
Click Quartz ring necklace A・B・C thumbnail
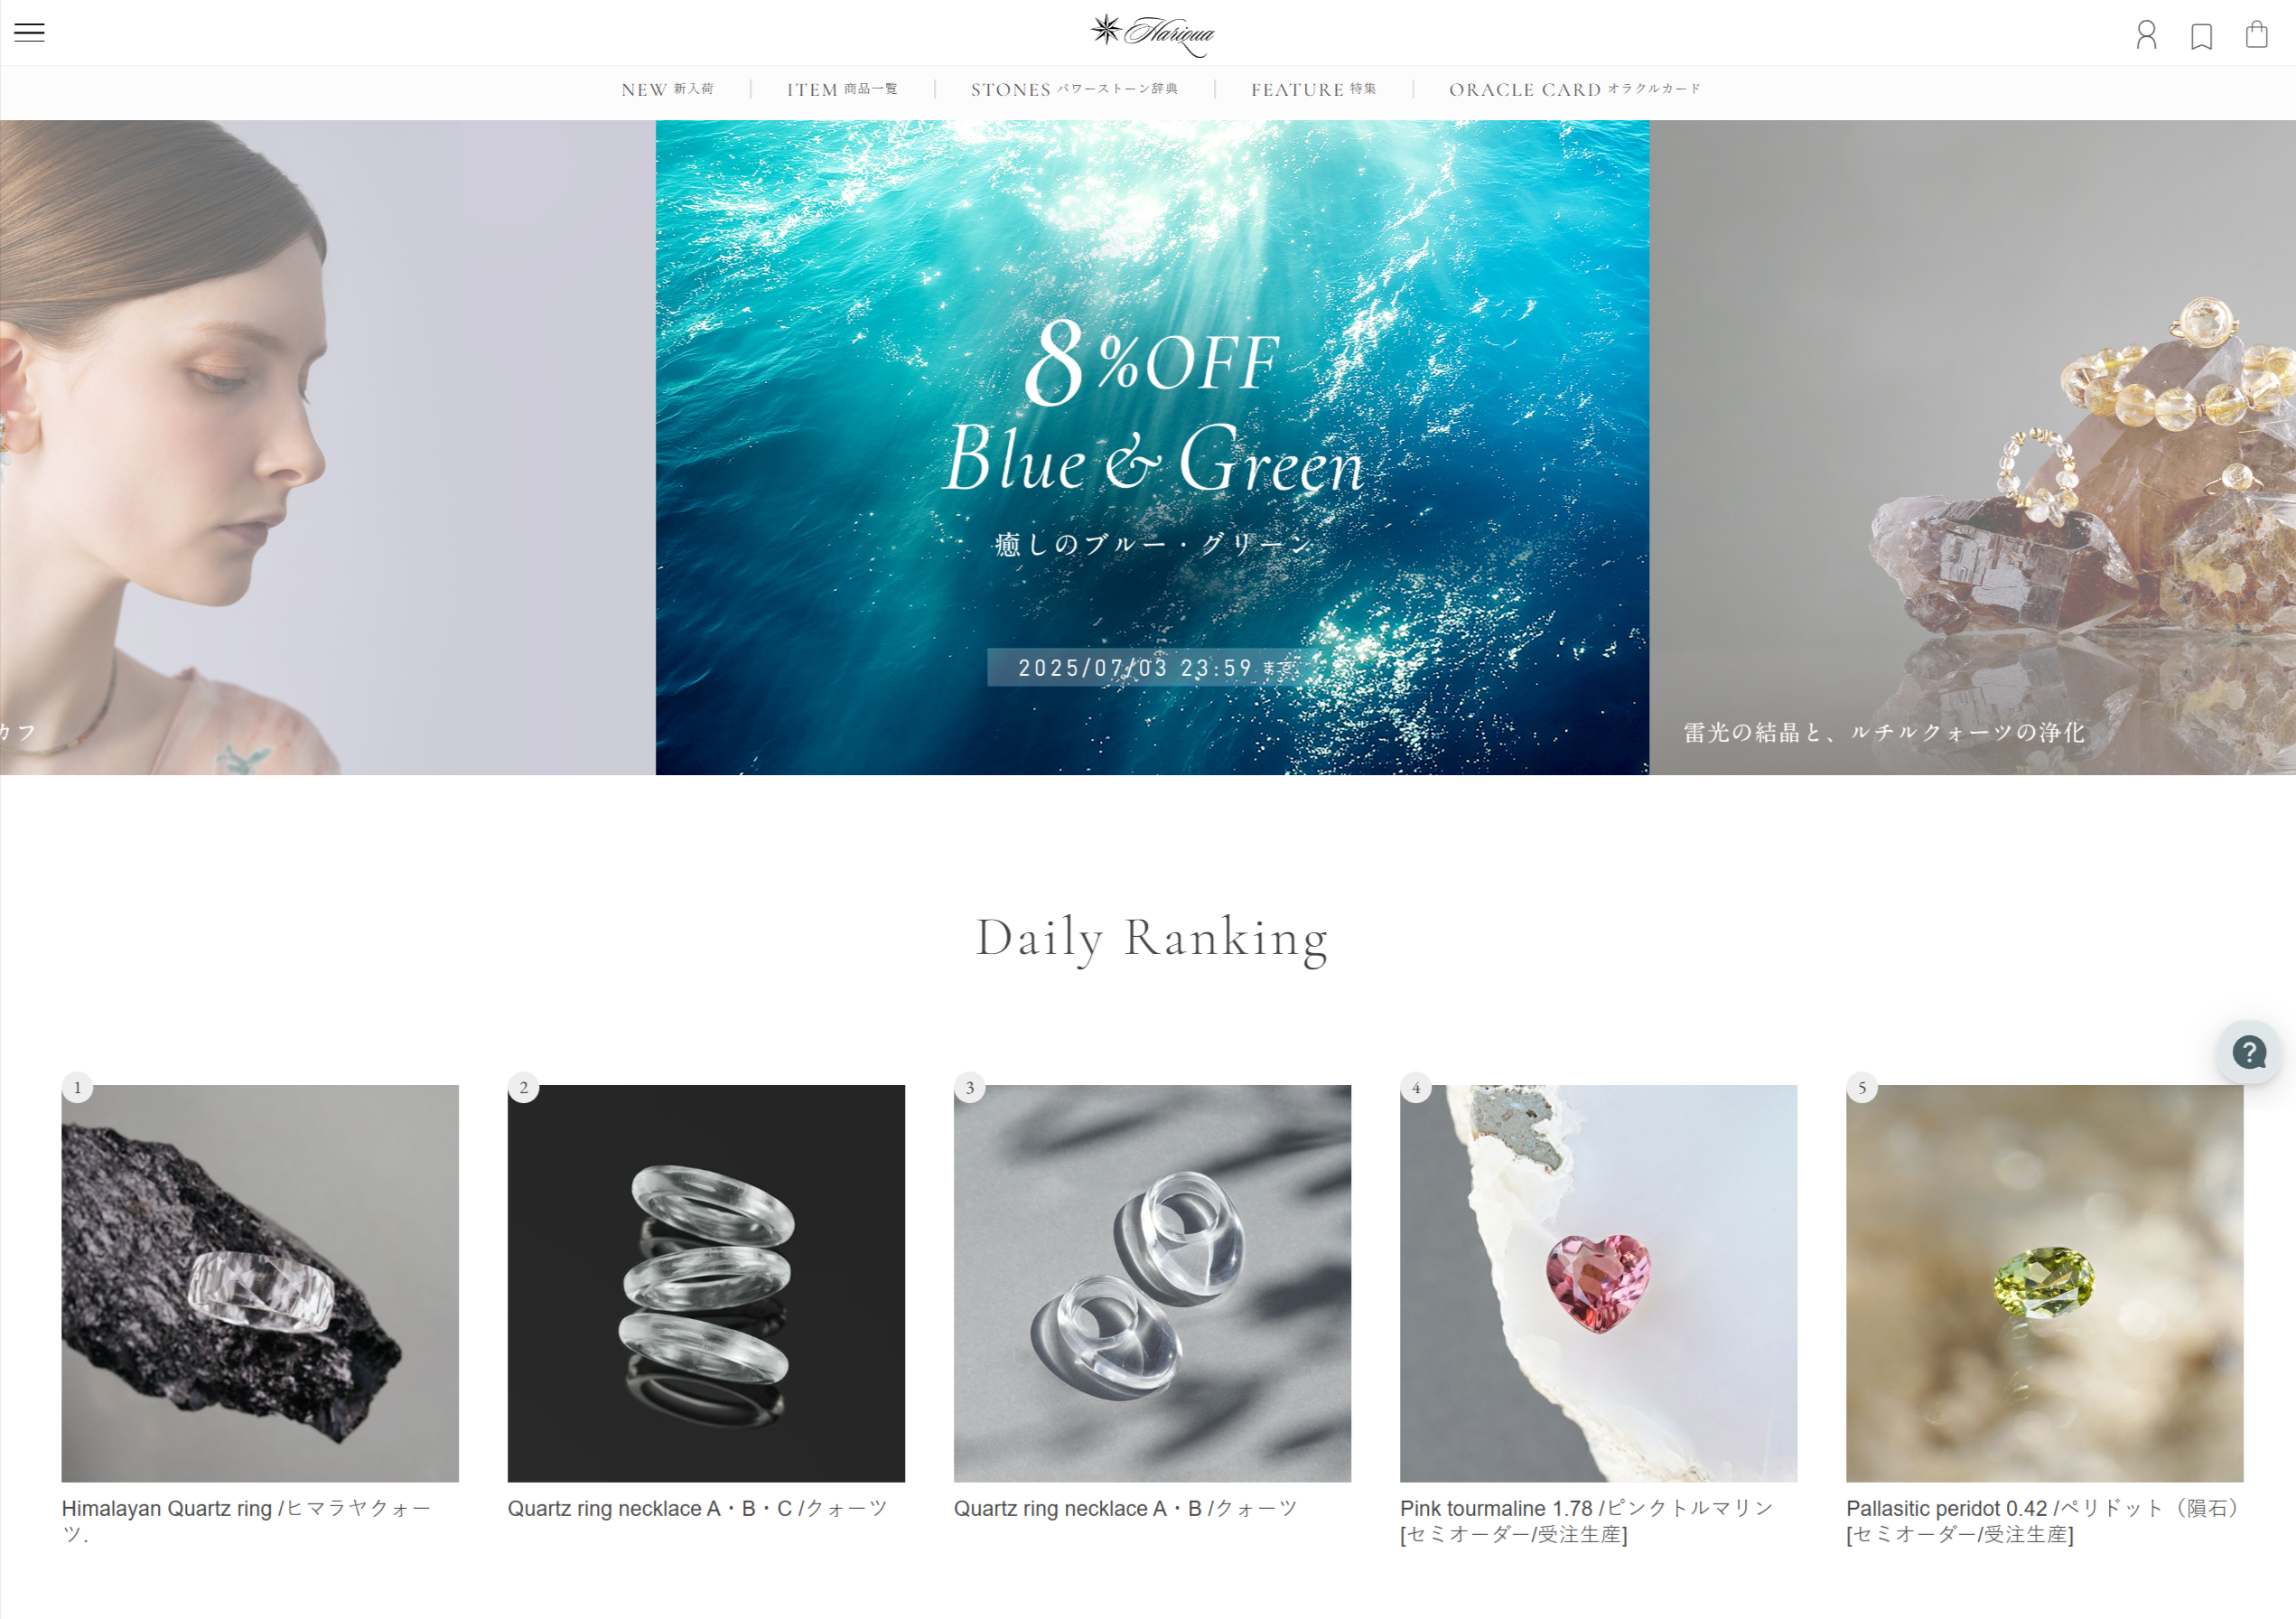[x=706, y=1283]
